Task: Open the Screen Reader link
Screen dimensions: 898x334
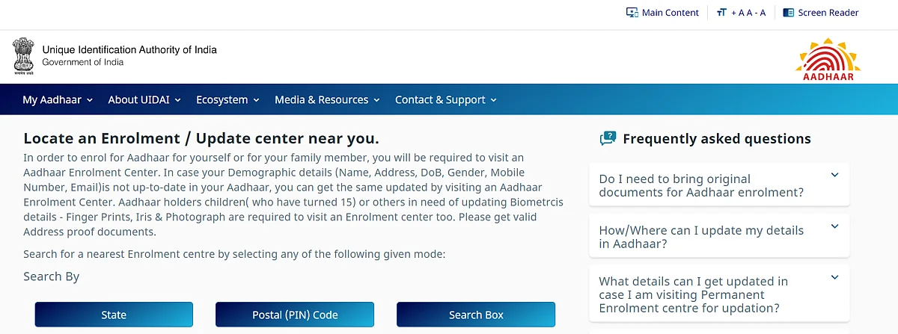Action: tap(828, 13)
